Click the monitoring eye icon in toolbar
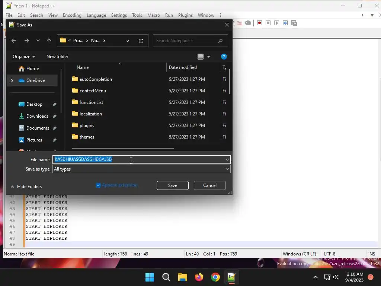 click(x=248, y=23)
